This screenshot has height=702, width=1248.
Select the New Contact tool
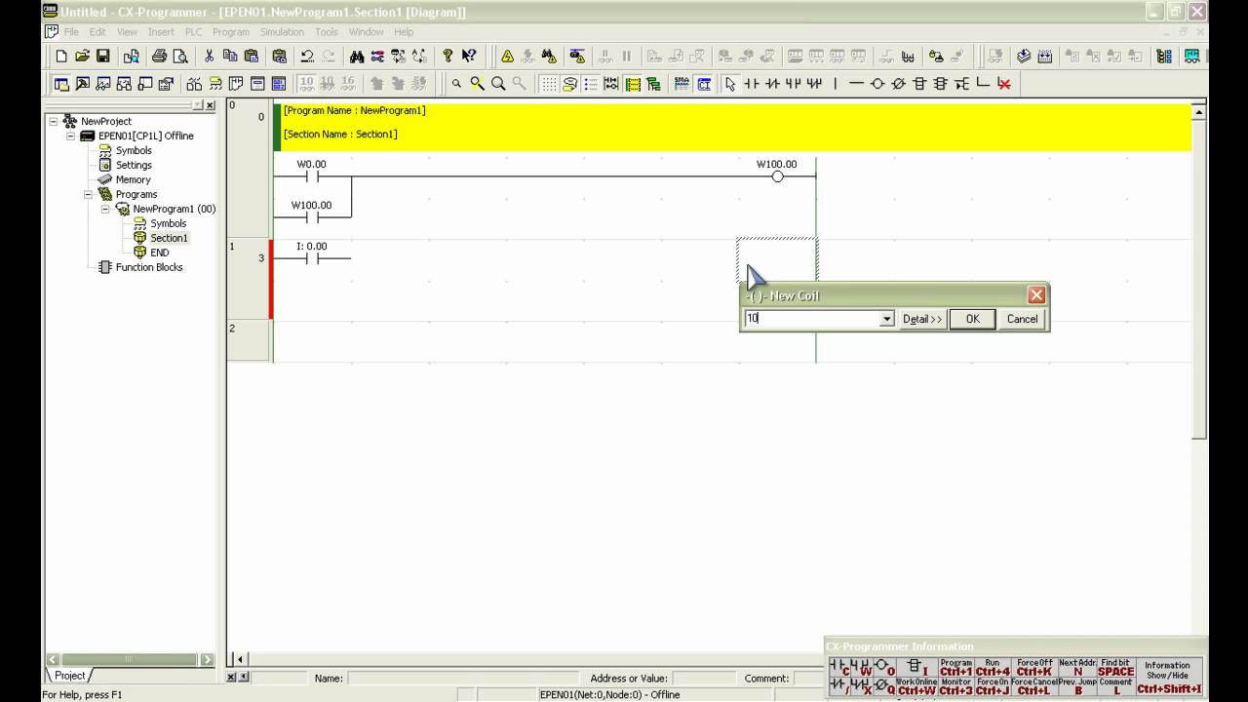point(751,84)
